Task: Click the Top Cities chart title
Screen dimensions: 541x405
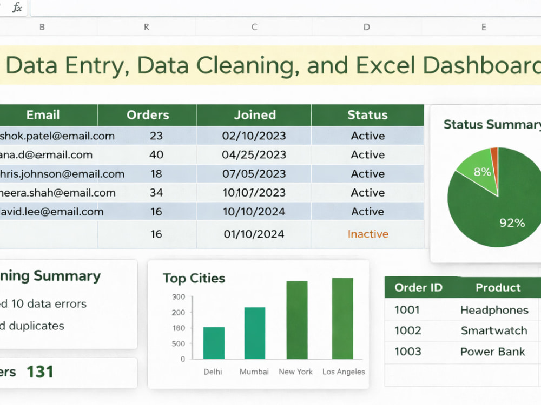Action: [194, 278]
